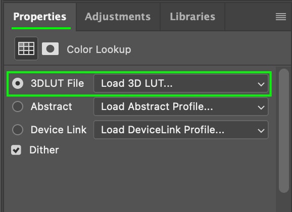Open the Properties panel flyout menu icon
The image size is (292, 212).
[x=281, y=17]
